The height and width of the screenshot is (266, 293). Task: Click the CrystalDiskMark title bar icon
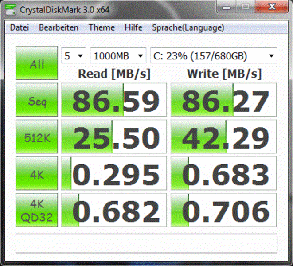point(10,9)
